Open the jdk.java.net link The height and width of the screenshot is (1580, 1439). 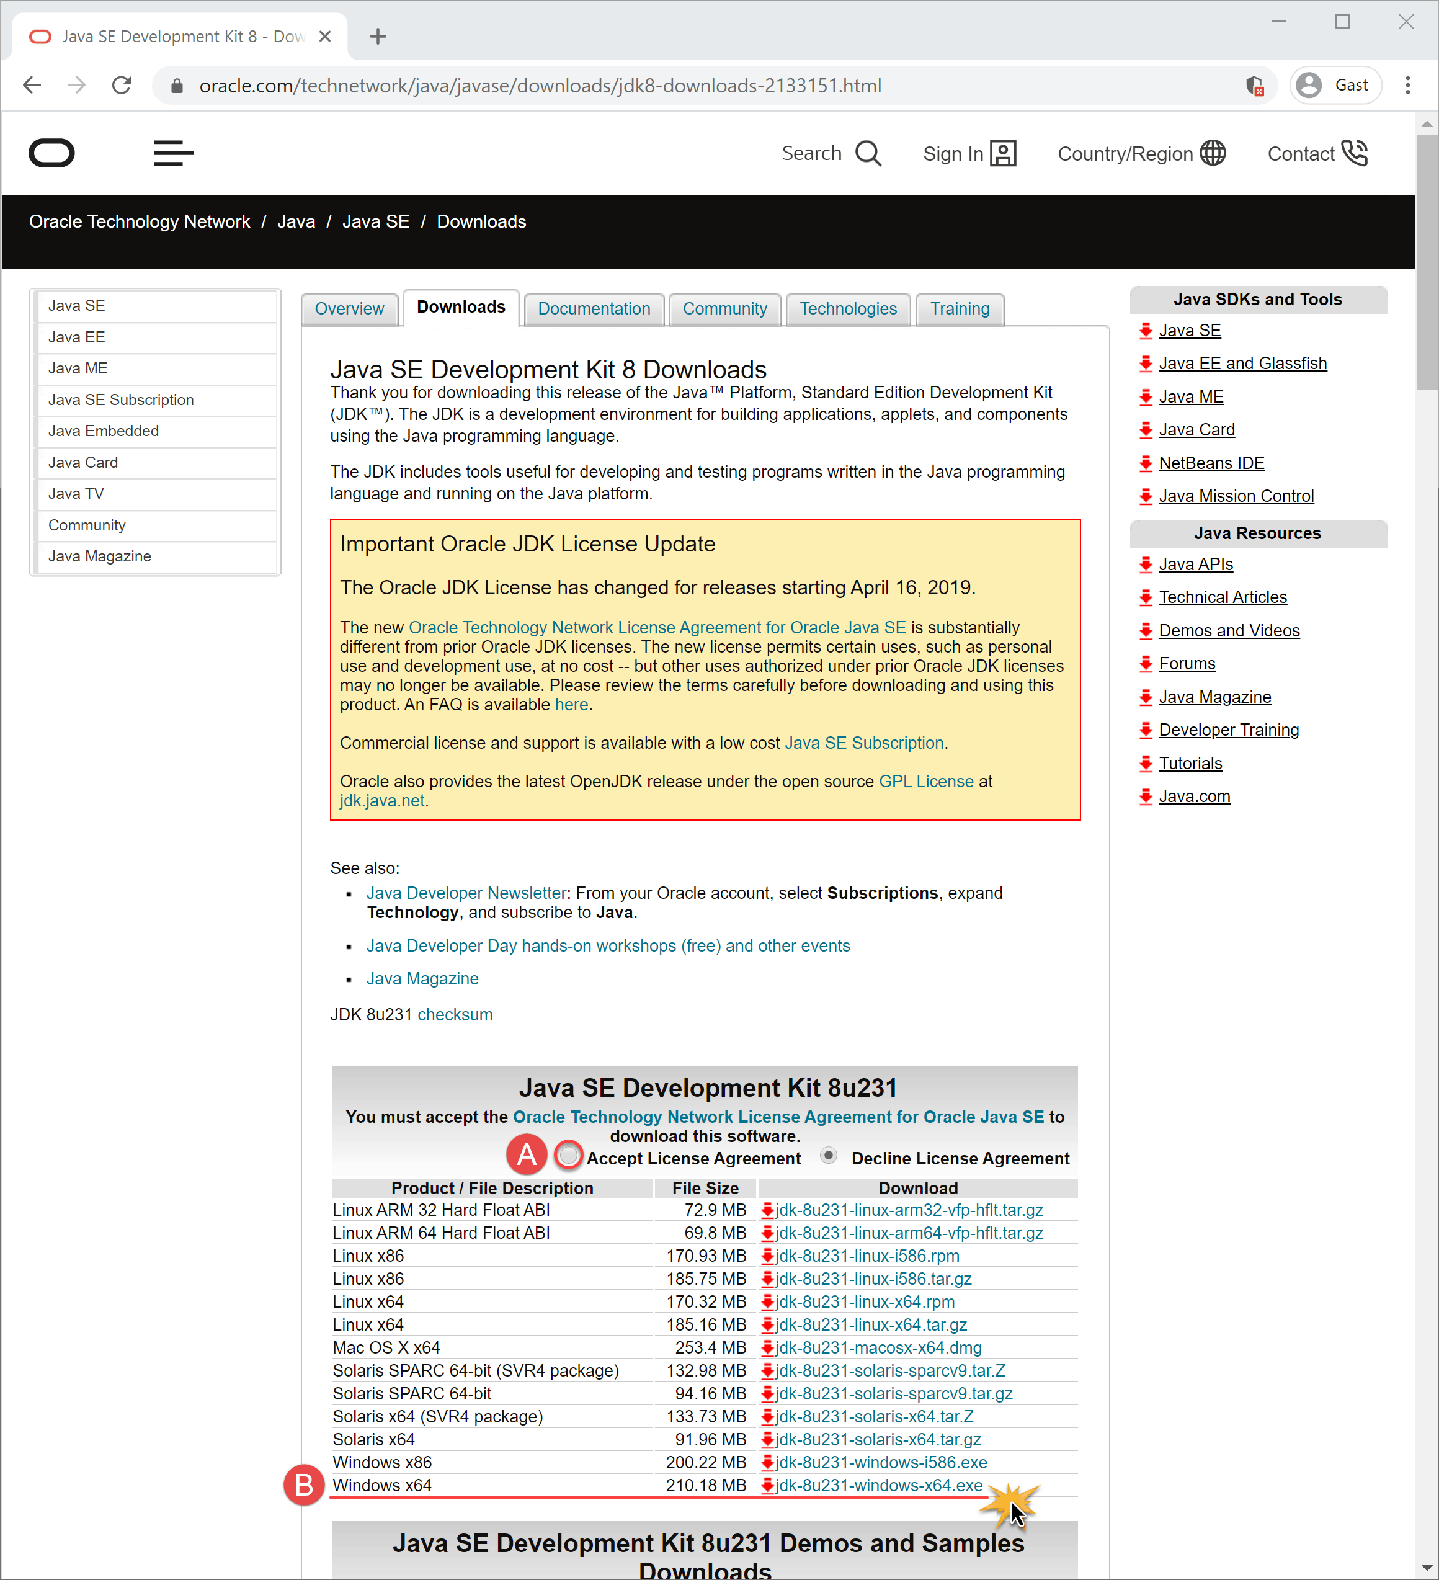[381, 801]
